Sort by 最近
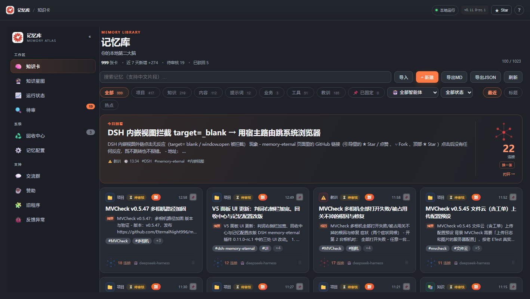Screen dimensions: 530x299 point(492,92)
